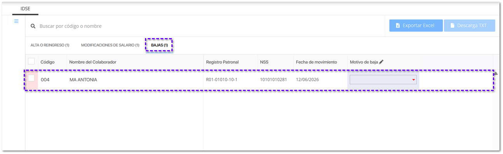Click the Exportar Excel button

point(416,26)
